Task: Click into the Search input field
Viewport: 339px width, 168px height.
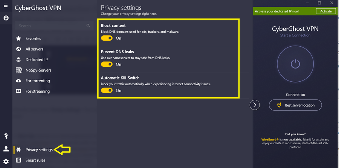Action: tap(51, 26)
